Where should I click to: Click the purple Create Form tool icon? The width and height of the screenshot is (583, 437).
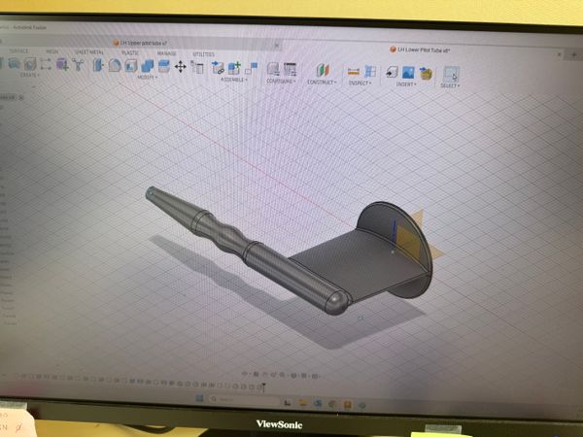62,64
